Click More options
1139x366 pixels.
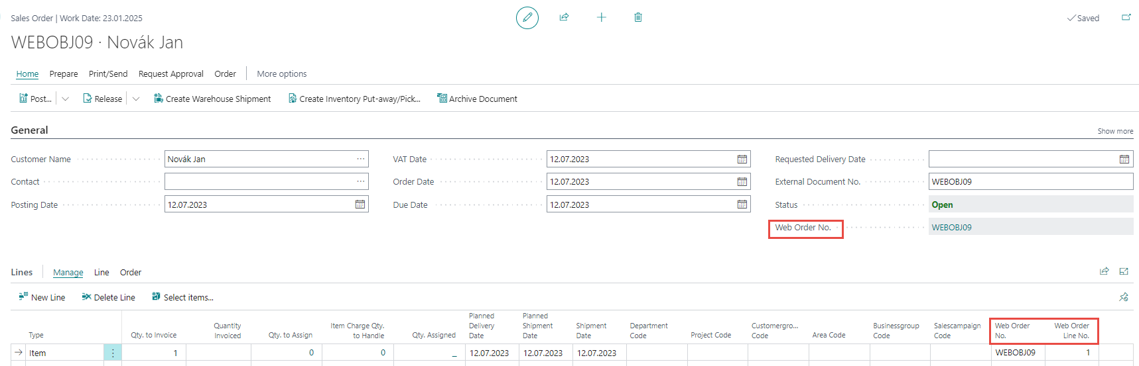281,74
